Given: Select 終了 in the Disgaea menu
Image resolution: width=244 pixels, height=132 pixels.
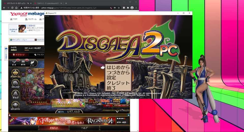Looking at the screenshot, I should click(111, 88).
